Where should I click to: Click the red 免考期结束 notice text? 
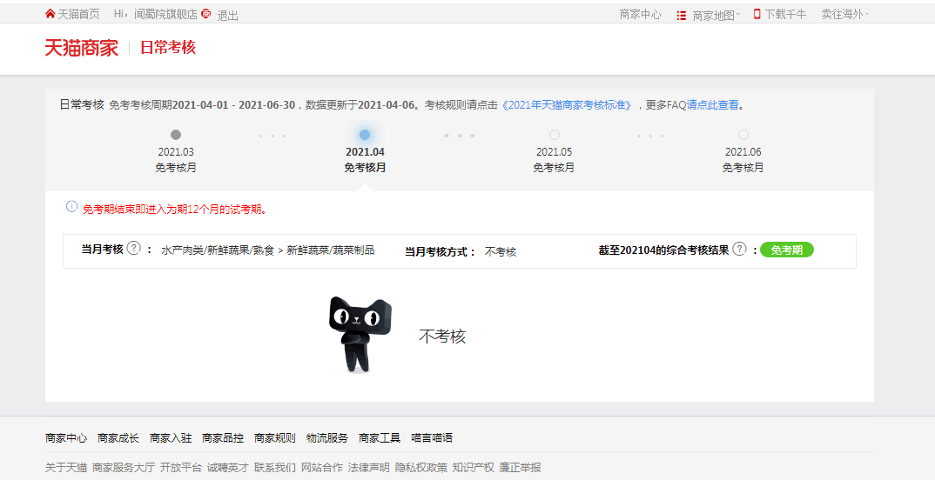pos(175,210)
